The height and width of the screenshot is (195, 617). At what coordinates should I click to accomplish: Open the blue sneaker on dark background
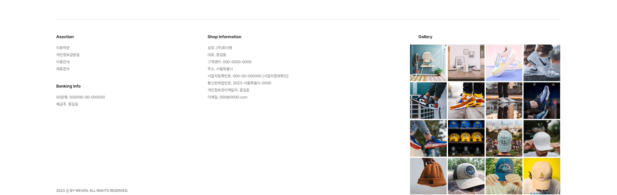(542, 101)
